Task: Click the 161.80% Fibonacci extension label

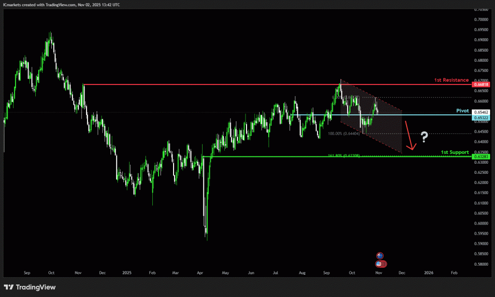Action: [344, 156]
